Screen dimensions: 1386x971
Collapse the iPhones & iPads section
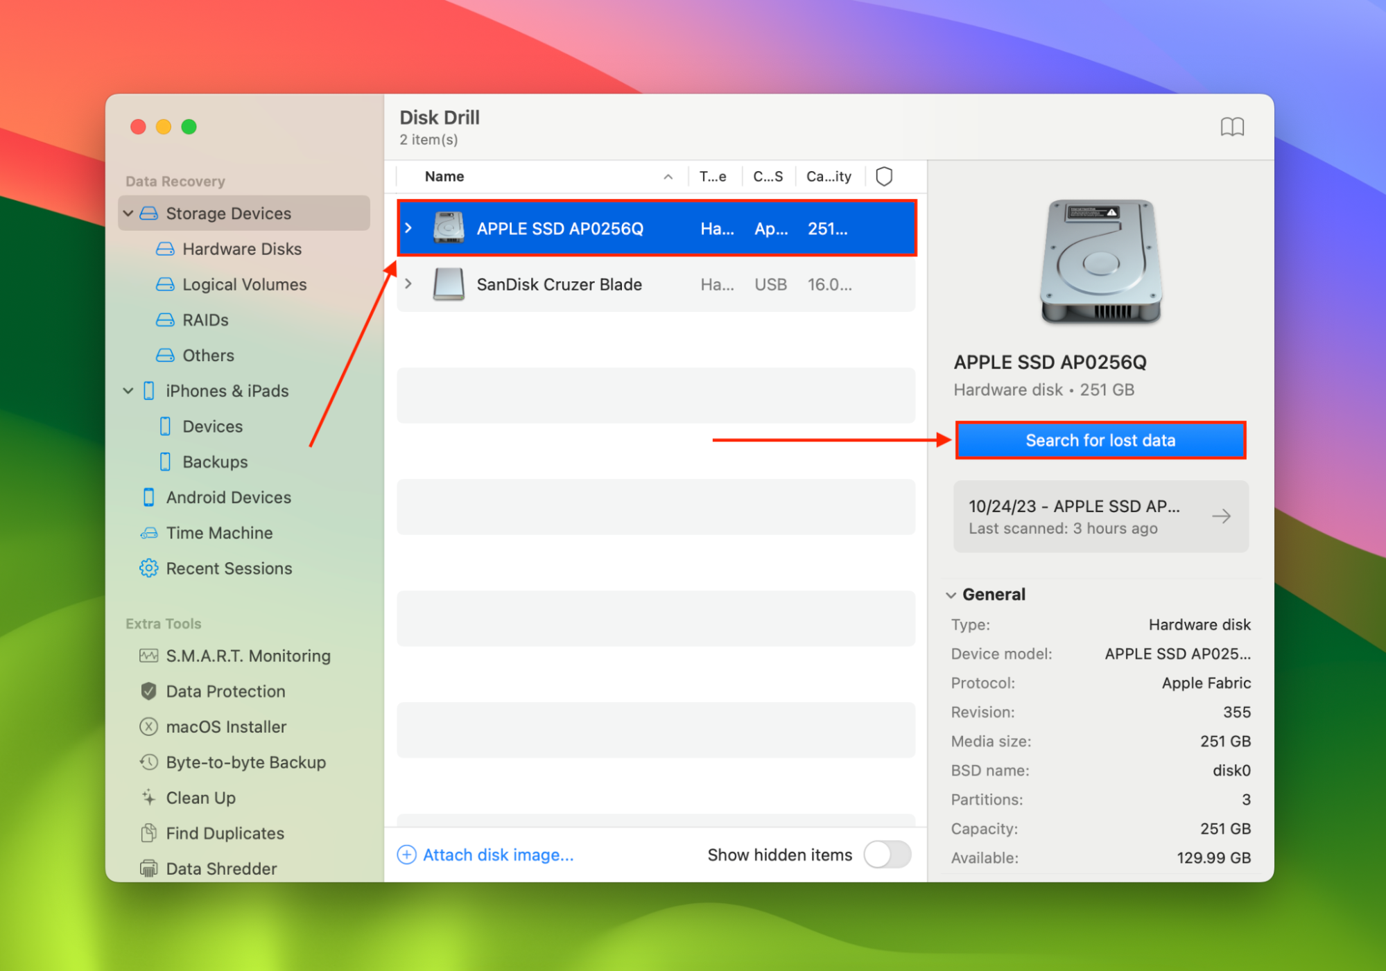[128, 391]
